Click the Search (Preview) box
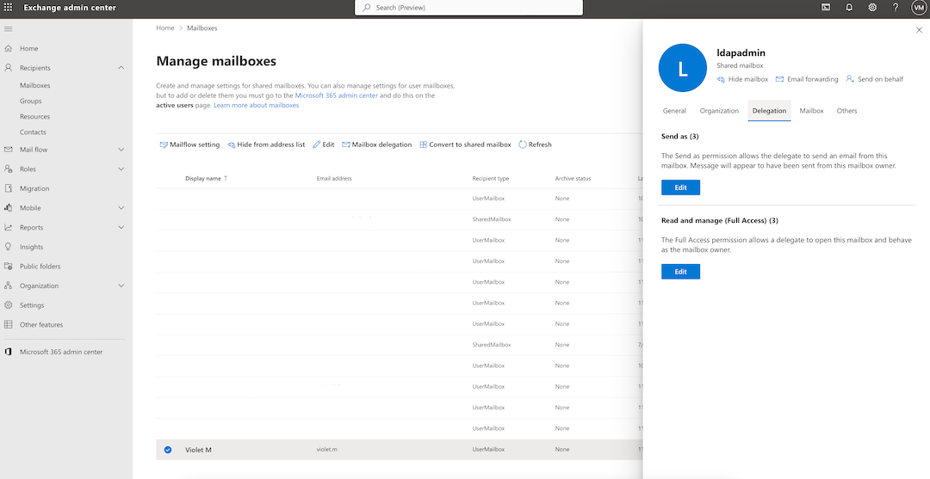Viewport: 930px width, 479px height. [x=468, y=8]
